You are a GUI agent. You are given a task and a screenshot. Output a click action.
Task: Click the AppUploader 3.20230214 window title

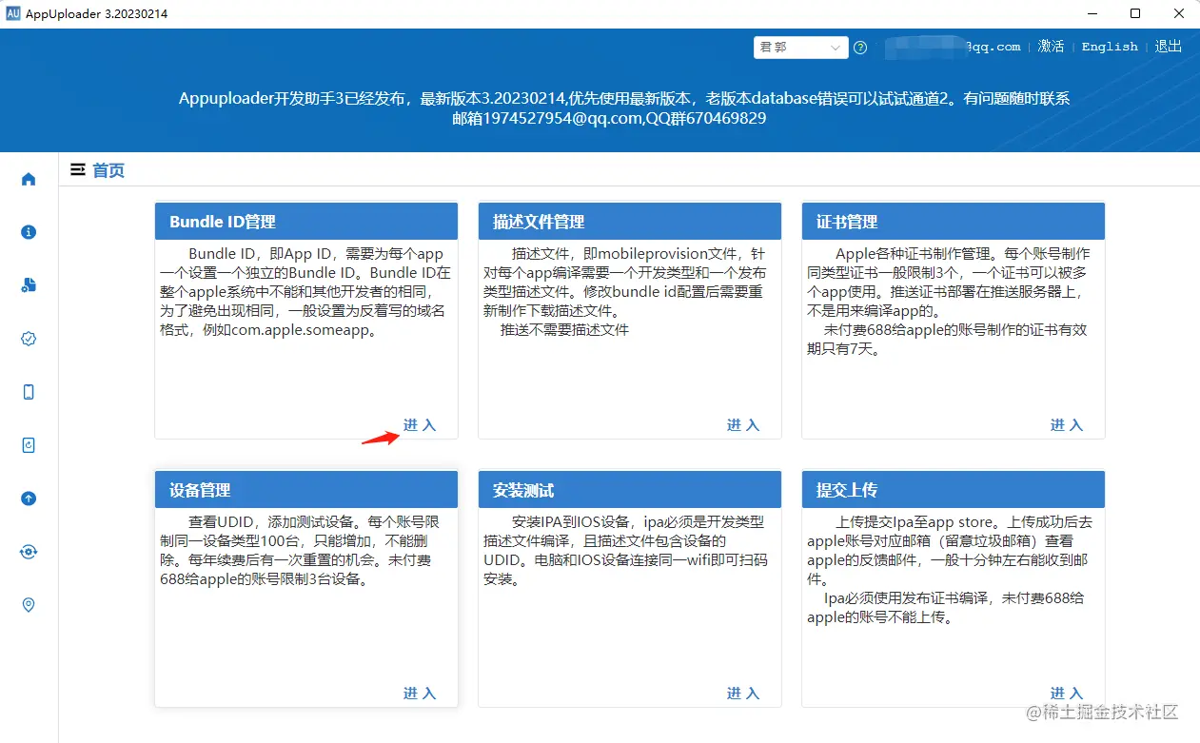tap(98, 14)
